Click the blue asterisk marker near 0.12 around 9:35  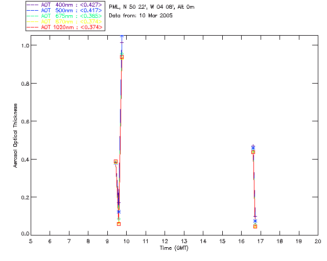(x=119, y=212)
